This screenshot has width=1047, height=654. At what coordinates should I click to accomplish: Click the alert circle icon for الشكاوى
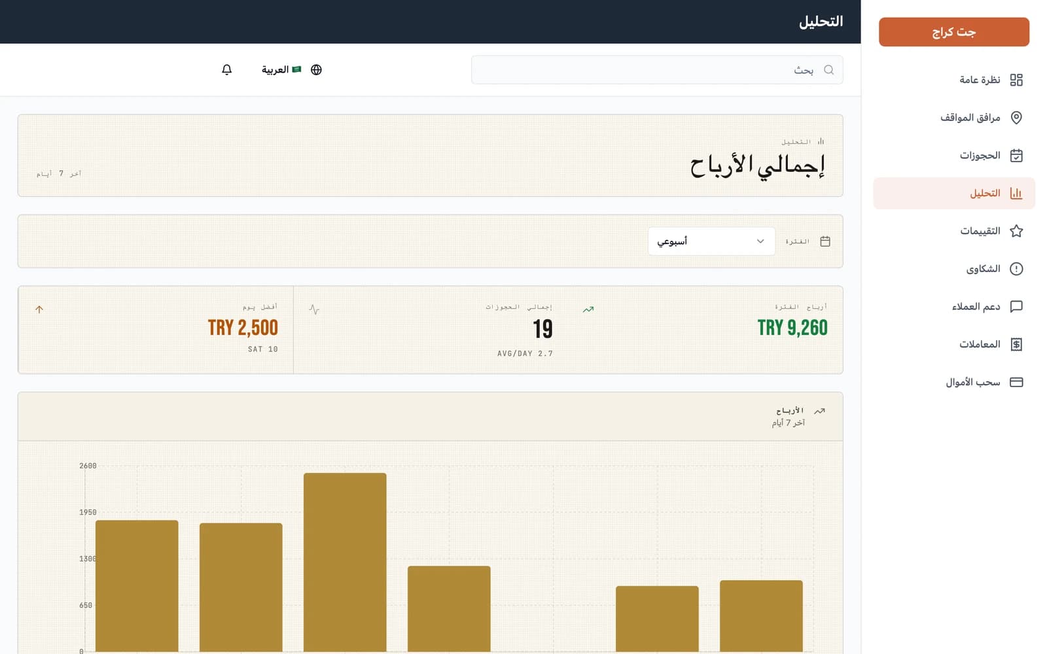(x=1016, y=269)
